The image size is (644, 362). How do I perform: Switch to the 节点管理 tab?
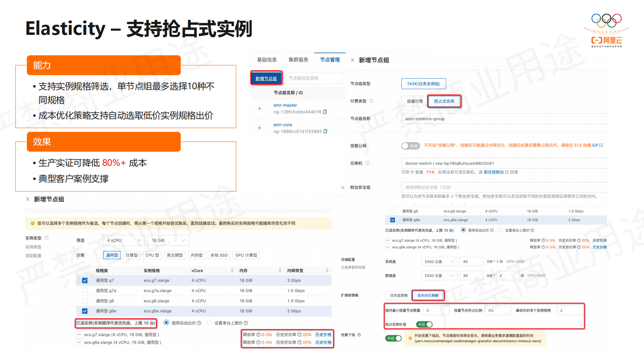click(x=330, y=60)
